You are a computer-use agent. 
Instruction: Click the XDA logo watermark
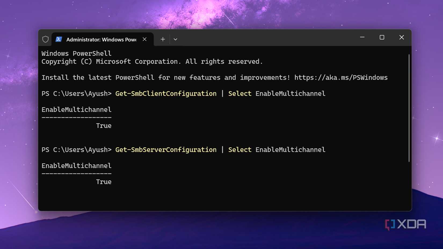405,224
